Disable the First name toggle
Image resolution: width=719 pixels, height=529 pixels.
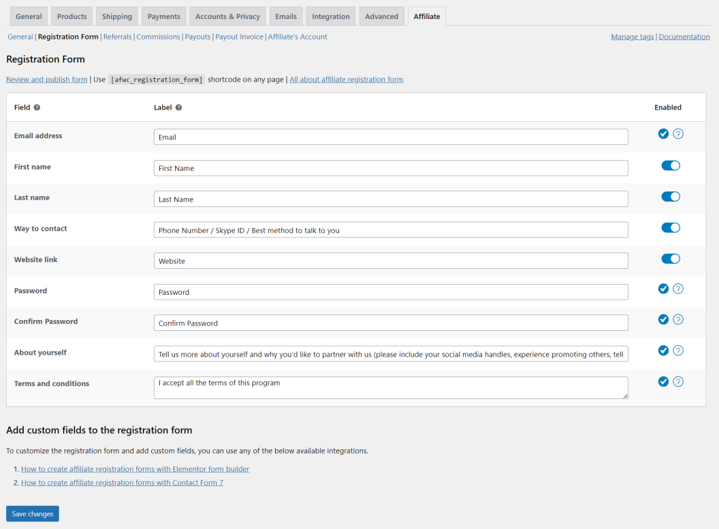(671, 165)
